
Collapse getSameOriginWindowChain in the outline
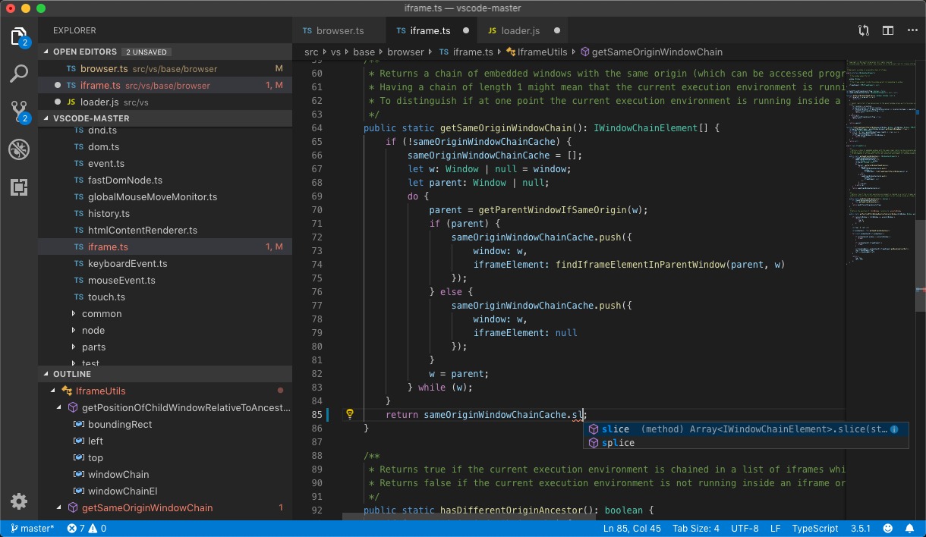(58, 507)
